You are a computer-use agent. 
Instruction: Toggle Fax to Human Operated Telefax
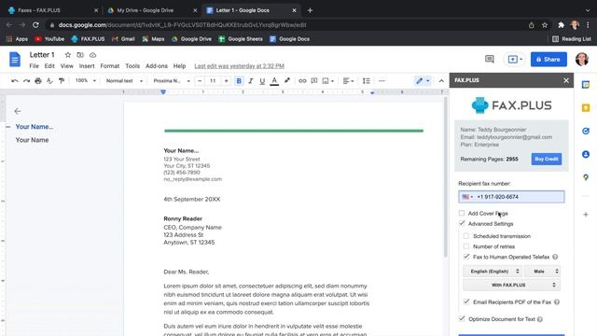466,257
